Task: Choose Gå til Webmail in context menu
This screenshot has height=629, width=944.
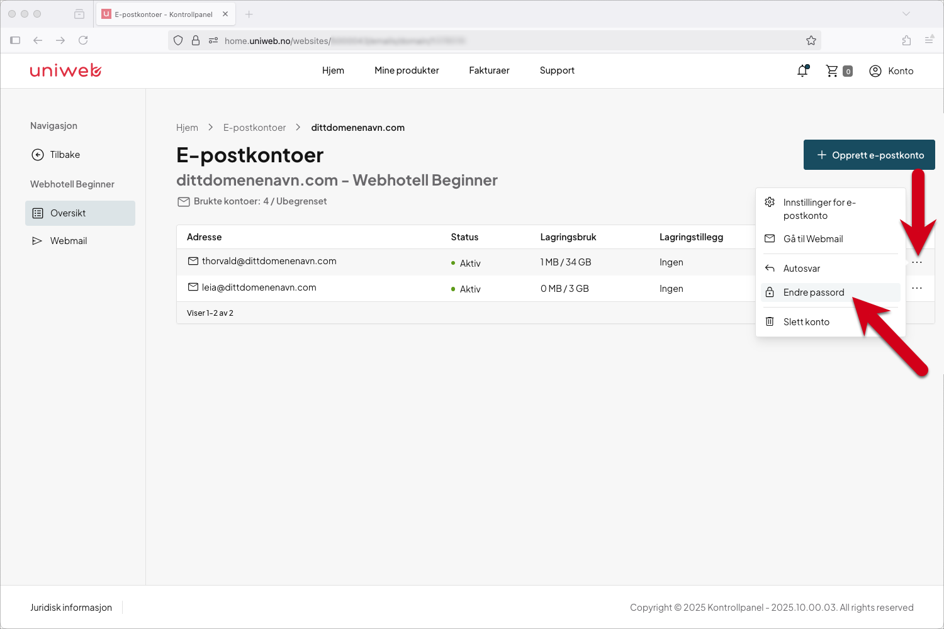Action: point(830,239)
